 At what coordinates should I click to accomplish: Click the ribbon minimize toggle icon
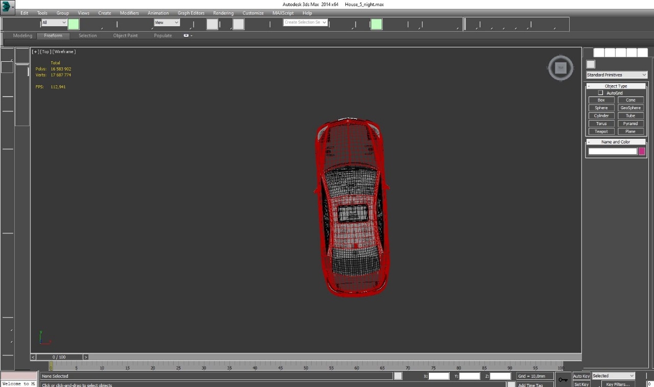click(x=186, y=36)
